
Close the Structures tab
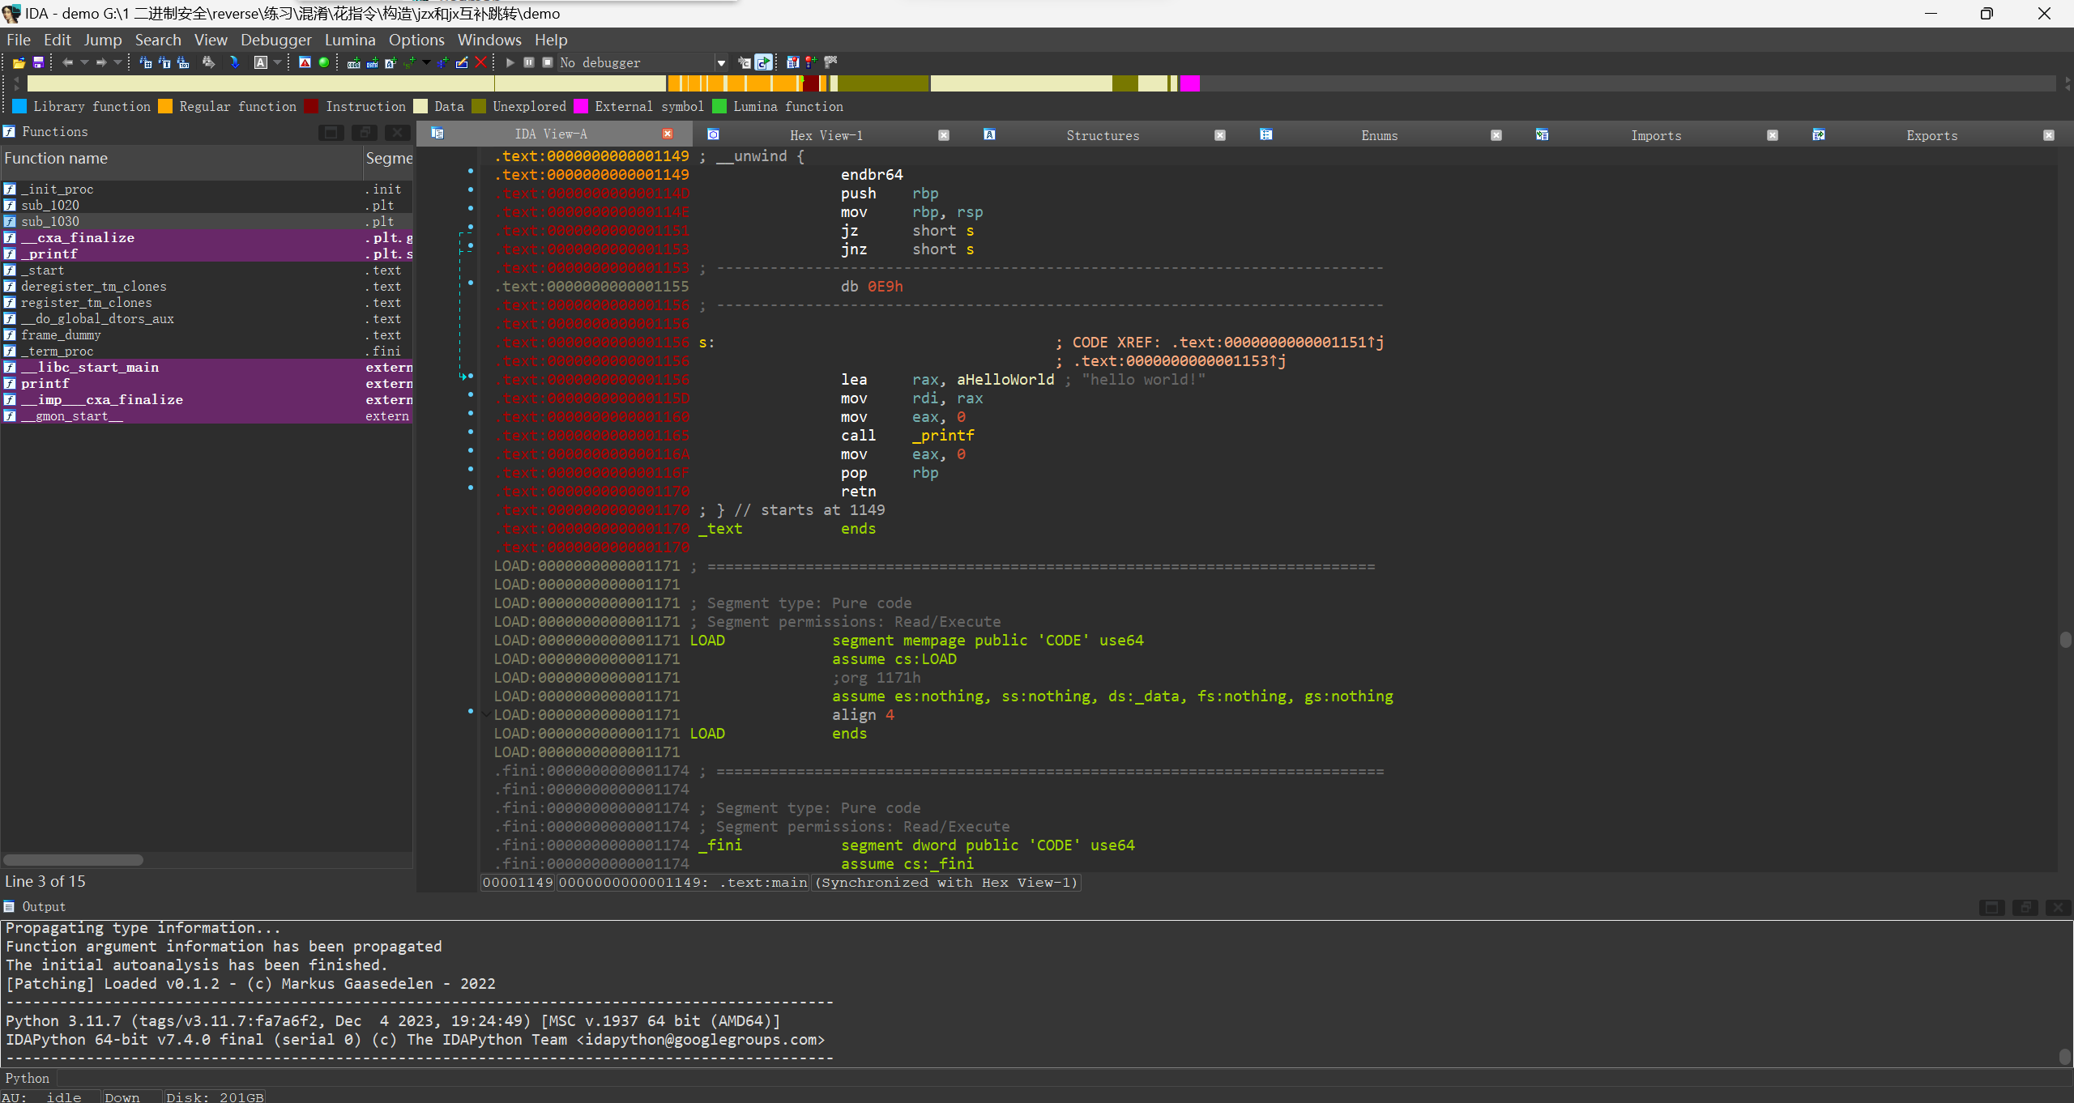point(1220,135)
